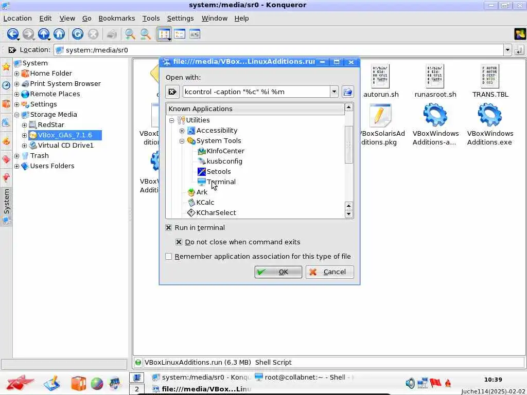Click the Open with command text field

(x=256, y=92)
